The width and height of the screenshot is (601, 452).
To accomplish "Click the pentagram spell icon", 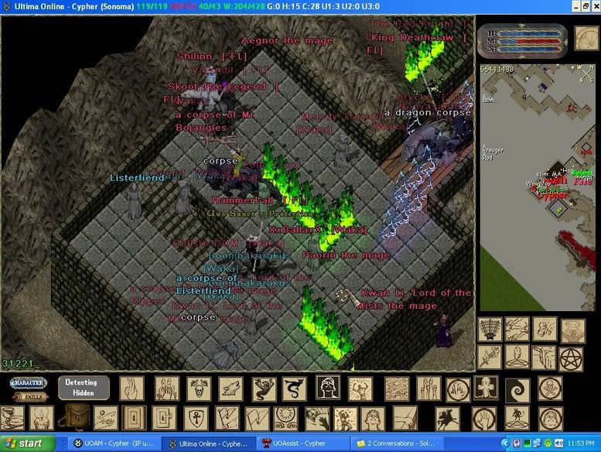I will point(571,359).
